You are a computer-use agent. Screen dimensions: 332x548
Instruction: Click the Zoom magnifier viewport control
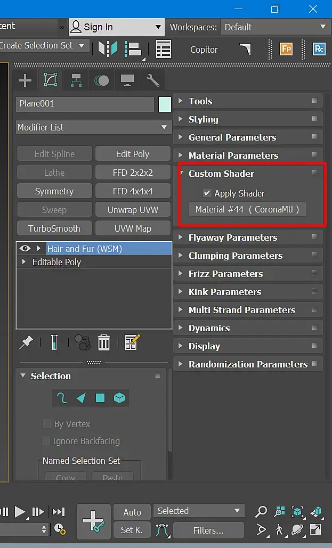[x=261, y=512]
